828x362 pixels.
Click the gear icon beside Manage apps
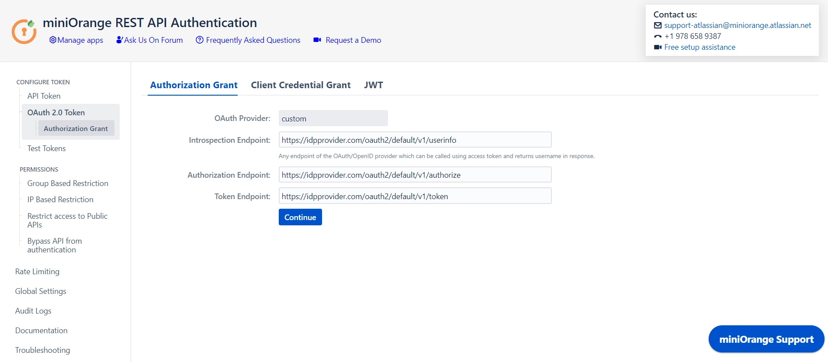pos(53,40)
